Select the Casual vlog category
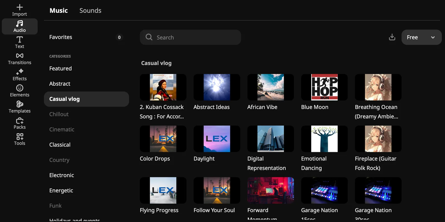445x222 pixels. click(86, 99)
